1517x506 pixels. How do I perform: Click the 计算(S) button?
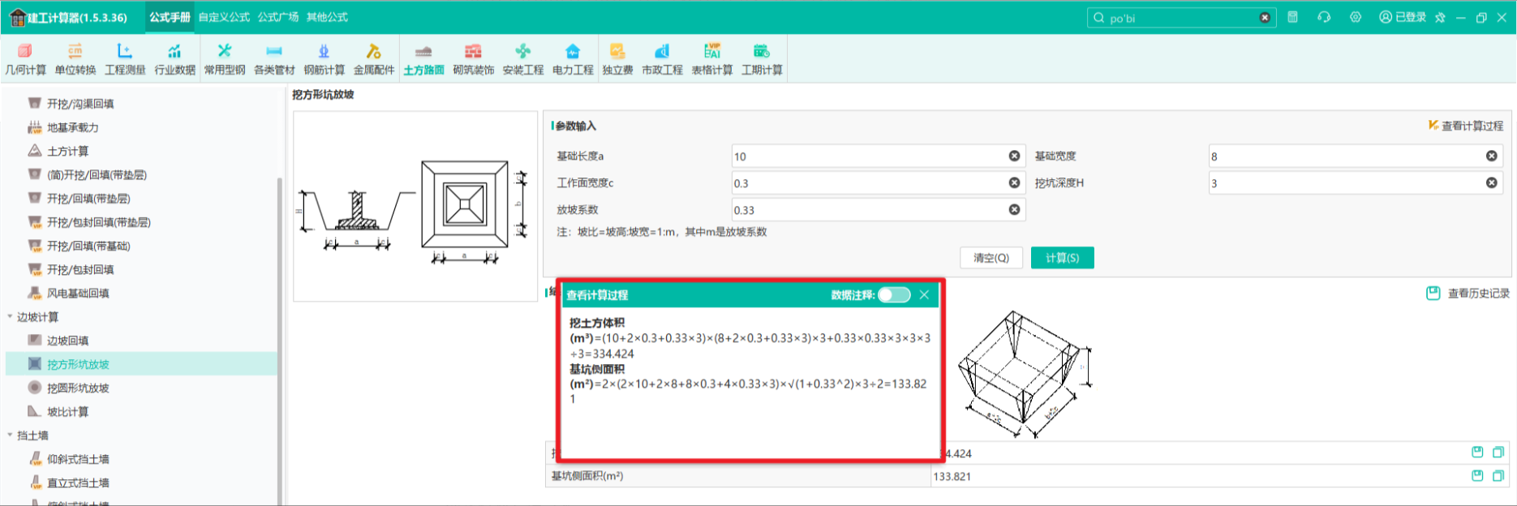tap(1062, 258)
